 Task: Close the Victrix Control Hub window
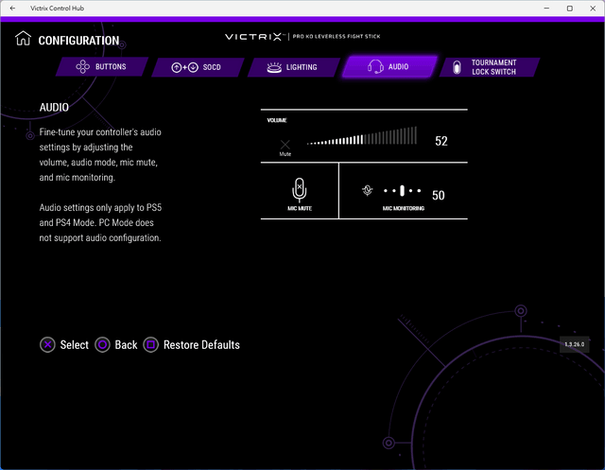pyautogui.click(x=593, y=9)
